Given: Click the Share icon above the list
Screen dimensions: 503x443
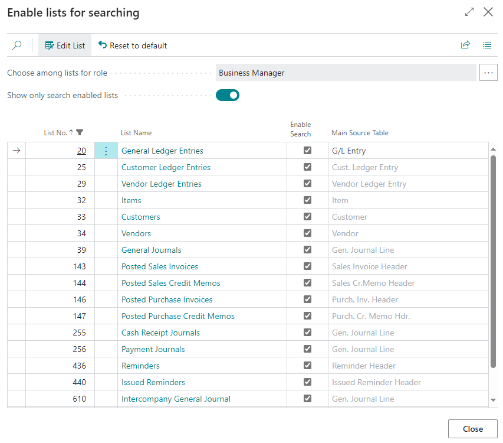Looking at the screenshot, I should tap(465, 44).
